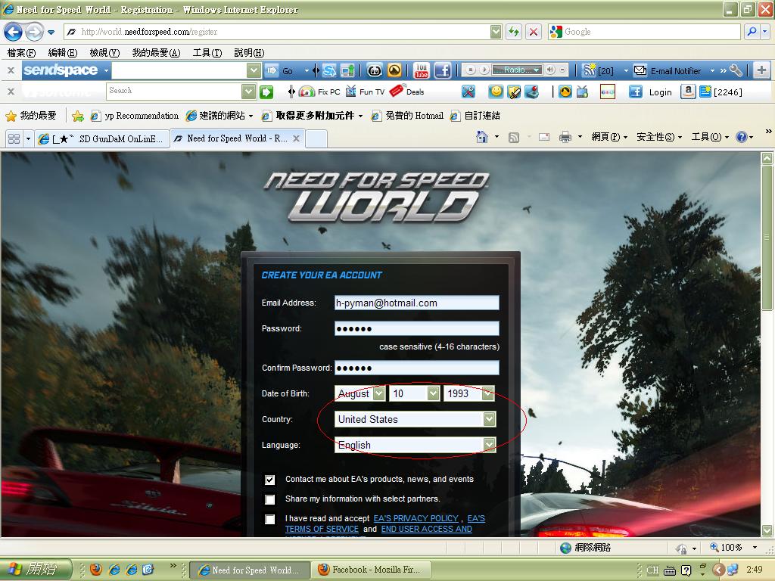Click the Confirm Password input field
Image resolution: width=775 pixels, height=581 pixels.
(x=417, y=368)
